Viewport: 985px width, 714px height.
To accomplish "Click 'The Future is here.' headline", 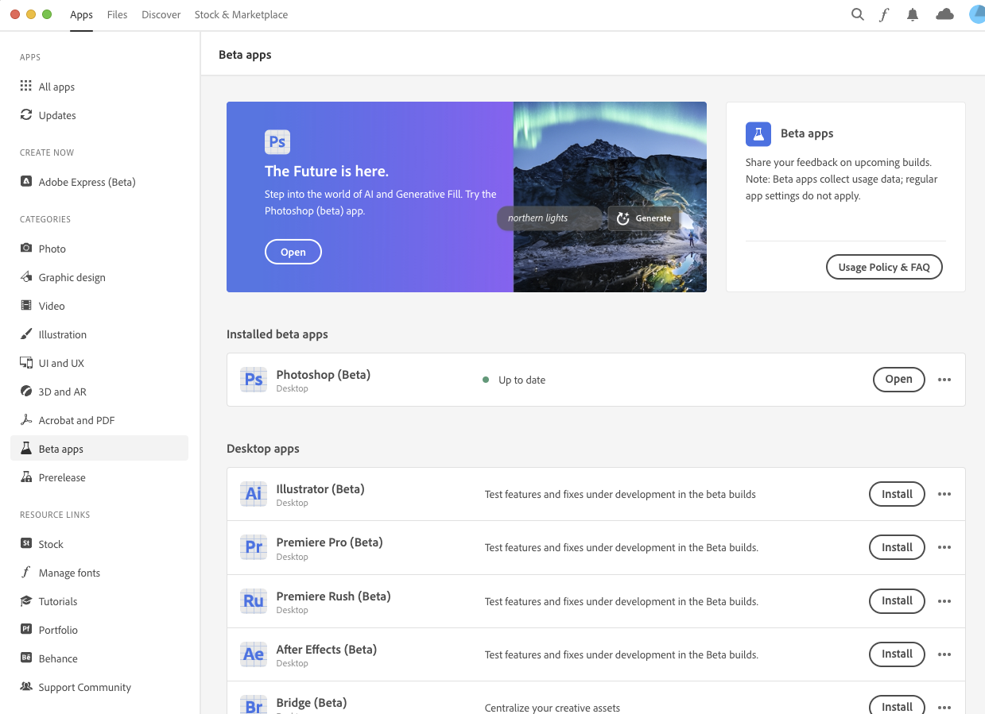I will point(327,172).
